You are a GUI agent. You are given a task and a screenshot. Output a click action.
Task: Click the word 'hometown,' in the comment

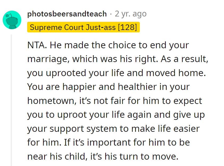coord(52,101)
